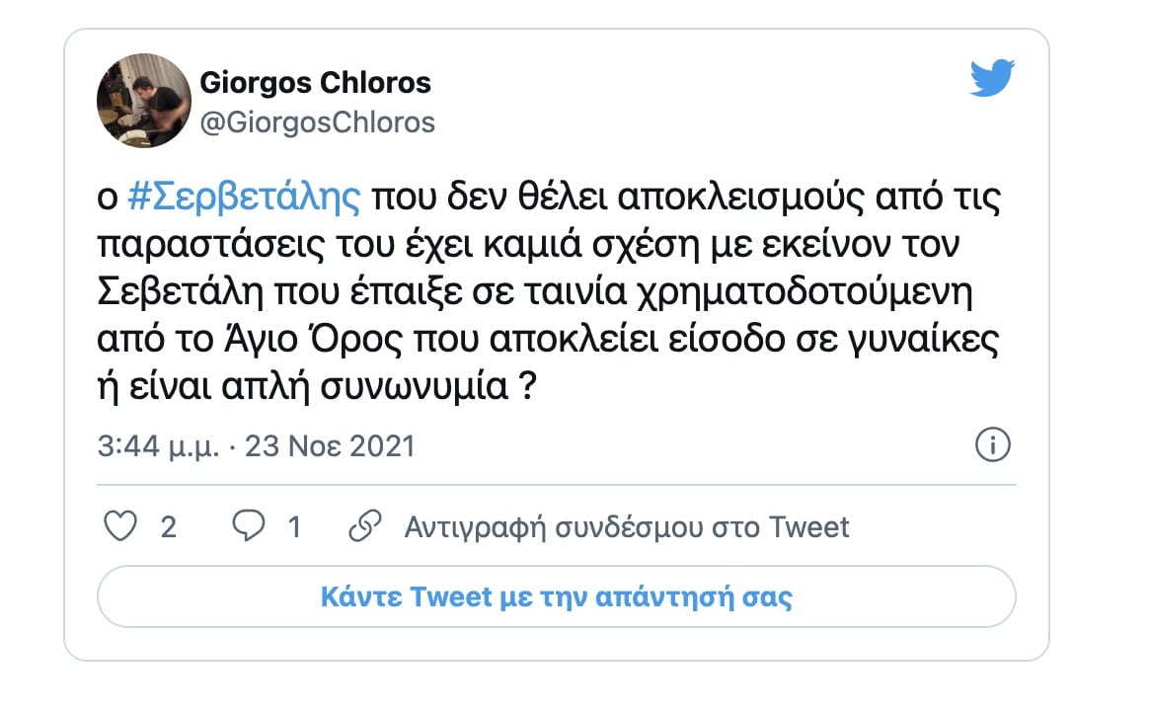Select Αντιγραφή συνδέσμου στο Tweet
This screenshot has height=715, width=1151.
[627, 527]
